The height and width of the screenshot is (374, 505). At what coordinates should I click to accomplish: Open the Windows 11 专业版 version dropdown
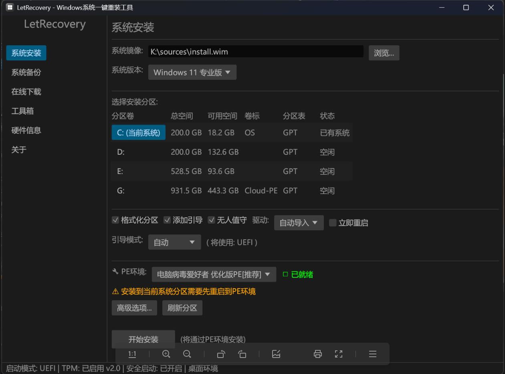(x=192, y=72)
